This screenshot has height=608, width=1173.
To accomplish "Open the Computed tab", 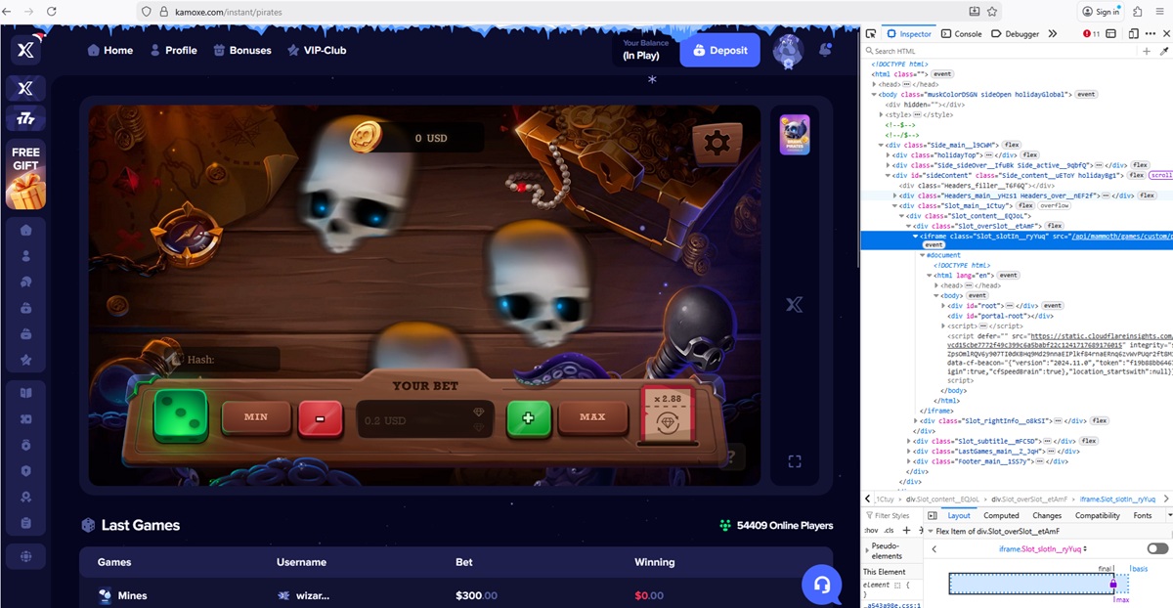I will pos(1001,515).
